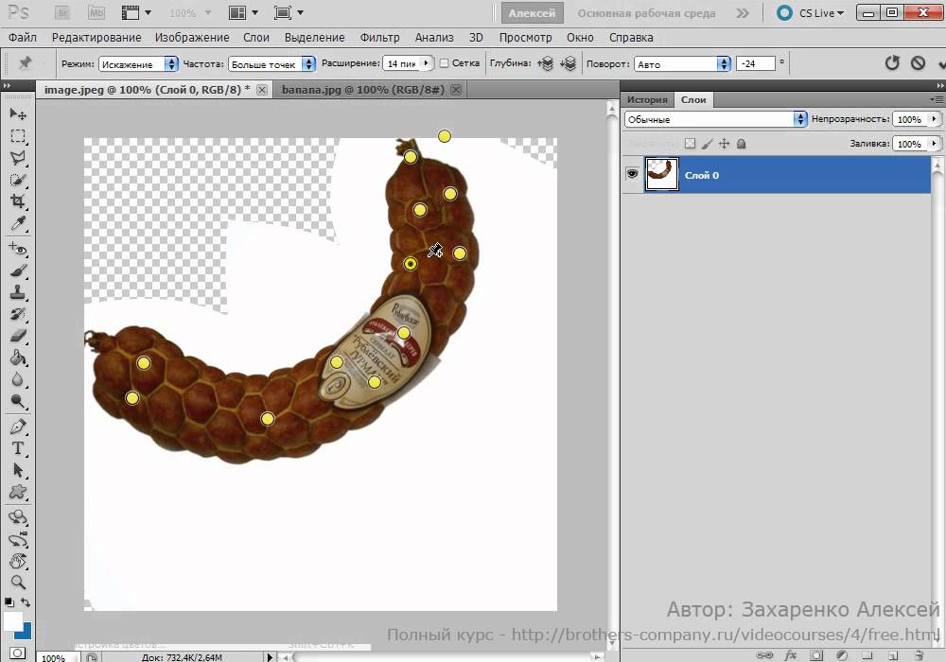
Task: Open the Режим dropdown
Action: [x=138, y=64]
